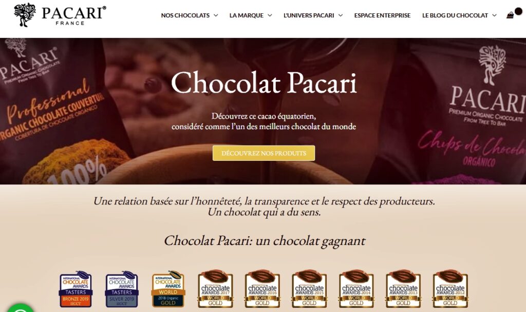This screenshot has height=312, width=526.
Task: Click the Chocolate Awards 2017 World Gold badge
Action: point(215,288)
